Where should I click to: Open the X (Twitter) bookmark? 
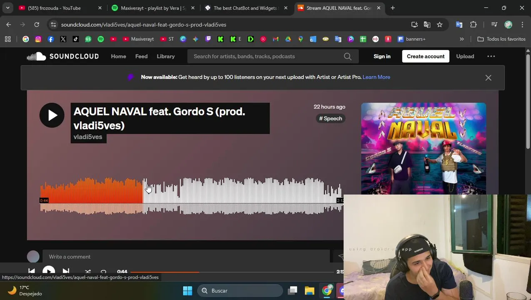click(63, 39)
